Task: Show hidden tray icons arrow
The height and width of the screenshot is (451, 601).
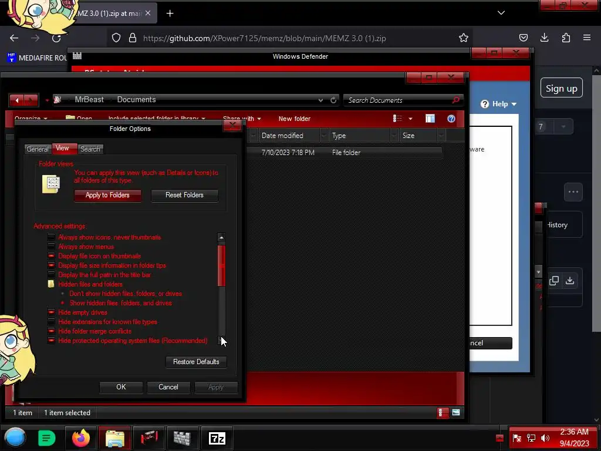Action: pos(499,438)
